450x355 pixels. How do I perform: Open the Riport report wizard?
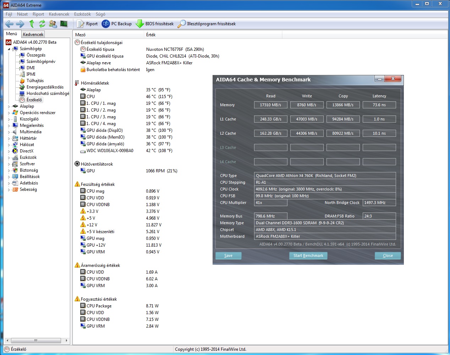[x=87, y=24]
